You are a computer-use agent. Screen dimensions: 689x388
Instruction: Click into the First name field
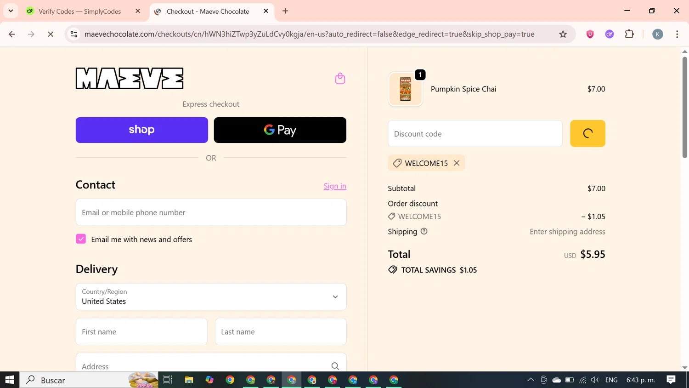pos(141,331)
